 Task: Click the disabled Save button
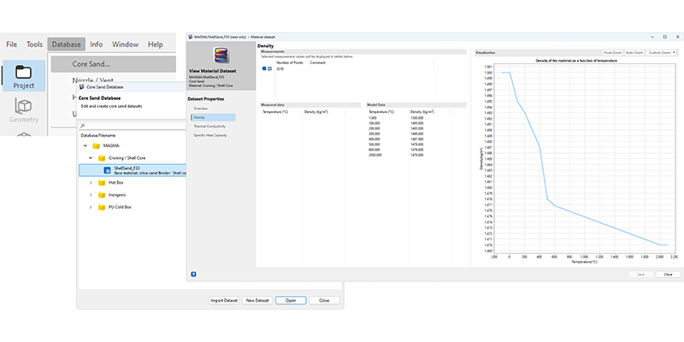point(640,274)
